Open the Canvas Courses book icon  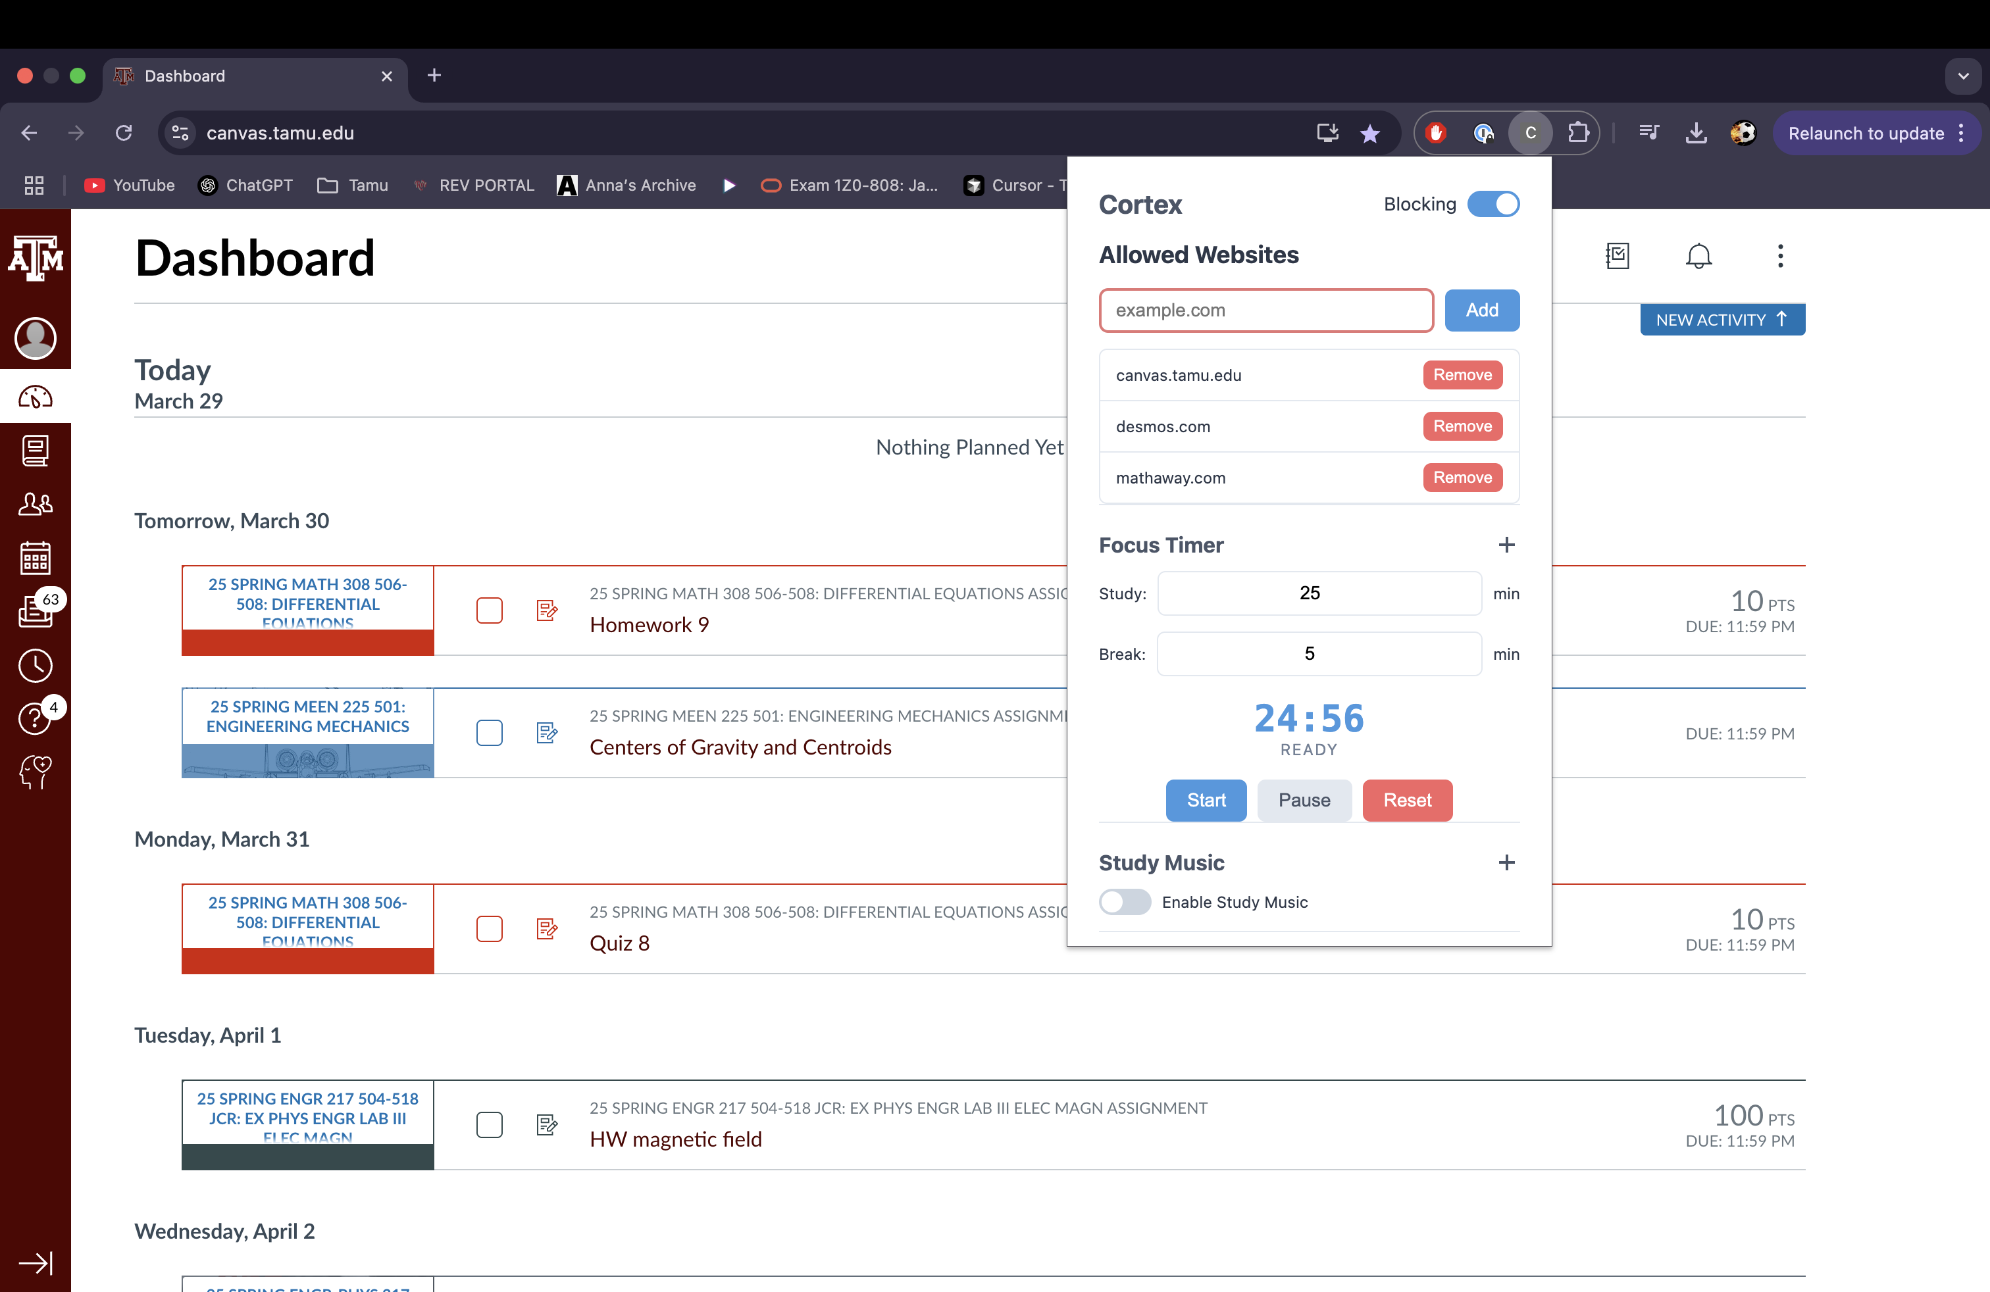coord(35,451)
